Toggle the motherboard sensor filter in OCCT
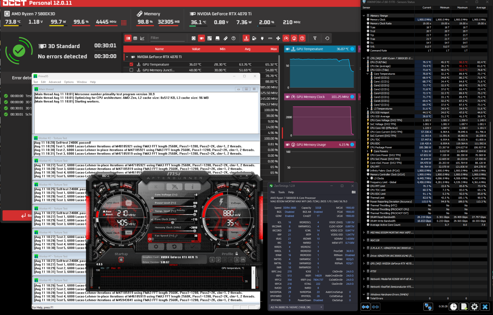 [209, 38]
